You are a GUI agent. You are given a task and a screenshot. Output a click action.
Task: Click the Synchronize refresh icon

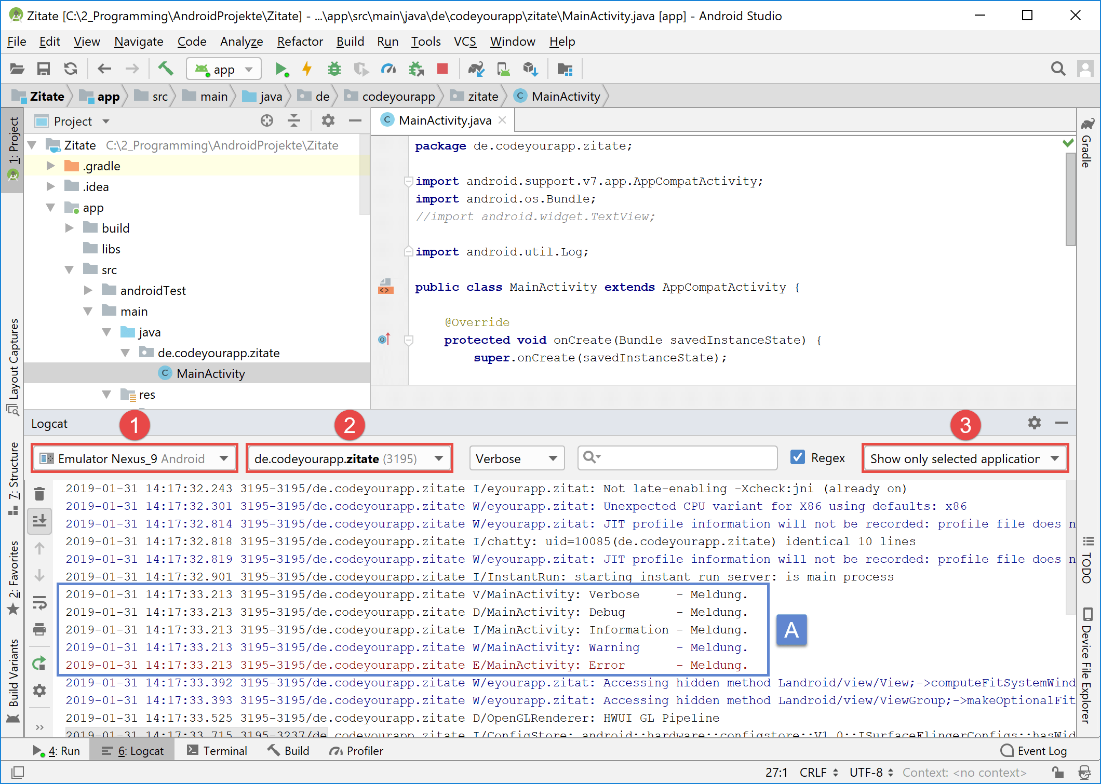click(71, 69)
